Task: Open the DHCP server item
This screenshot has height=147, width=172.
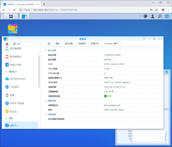Action: (21, 103)
